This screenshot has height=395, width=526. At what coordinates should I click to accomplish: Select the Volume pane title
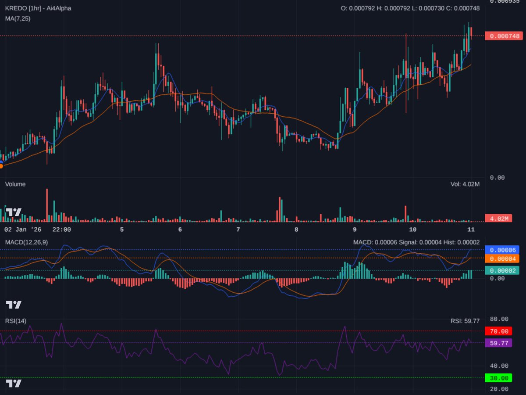(15, 184)
